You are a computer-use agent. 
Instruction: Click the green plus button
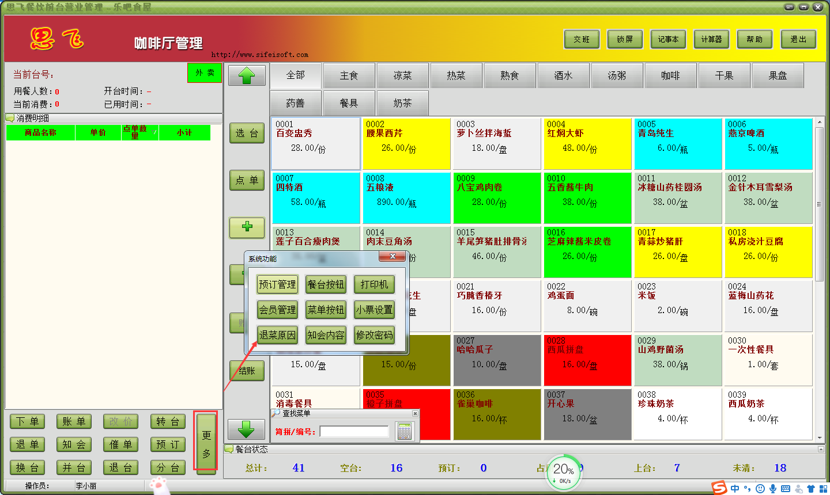(247, 227)
